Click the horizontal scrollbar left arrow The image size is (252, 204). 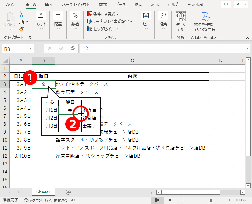click(x=159, y=192)
